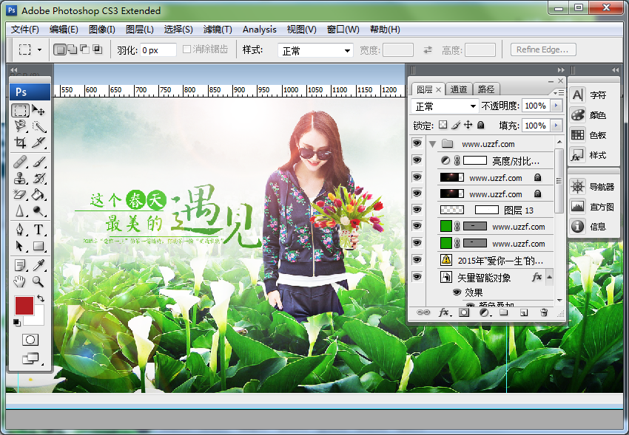Select the Pen tool
The height and width of the screenshot is (435, 629).
[x=21, y=229]
